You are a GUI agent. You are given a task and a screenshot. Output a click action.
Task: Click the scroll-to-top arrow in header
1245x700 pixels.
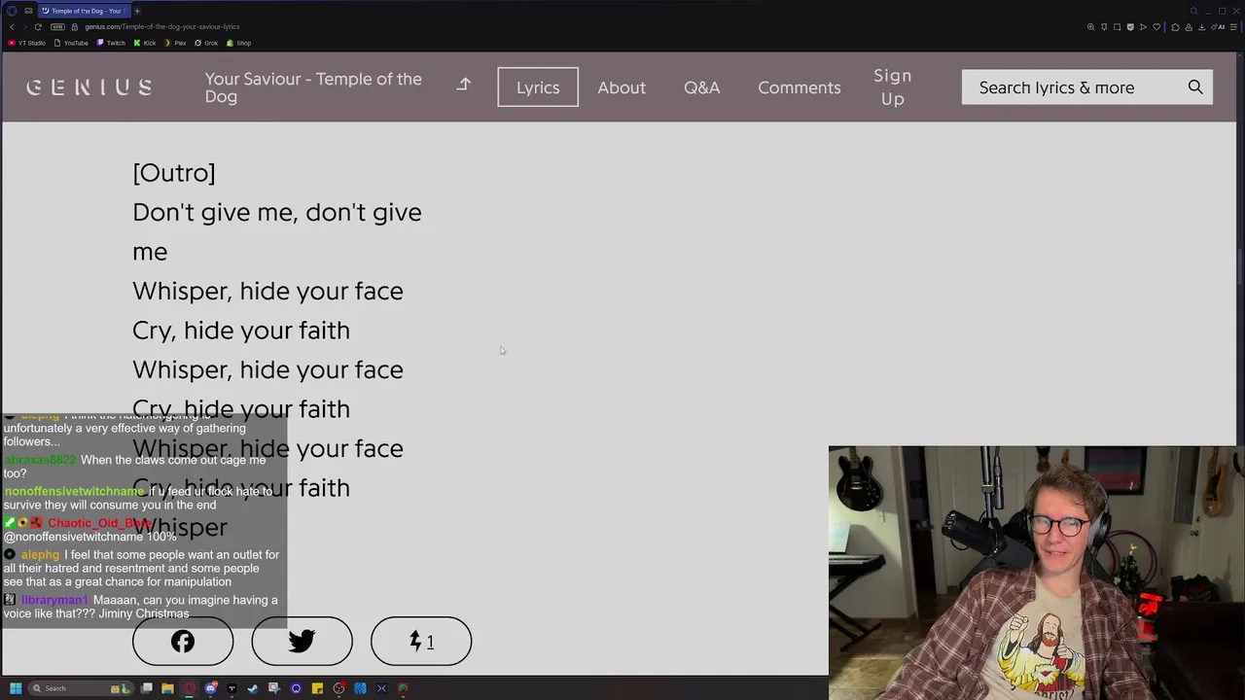464,86
